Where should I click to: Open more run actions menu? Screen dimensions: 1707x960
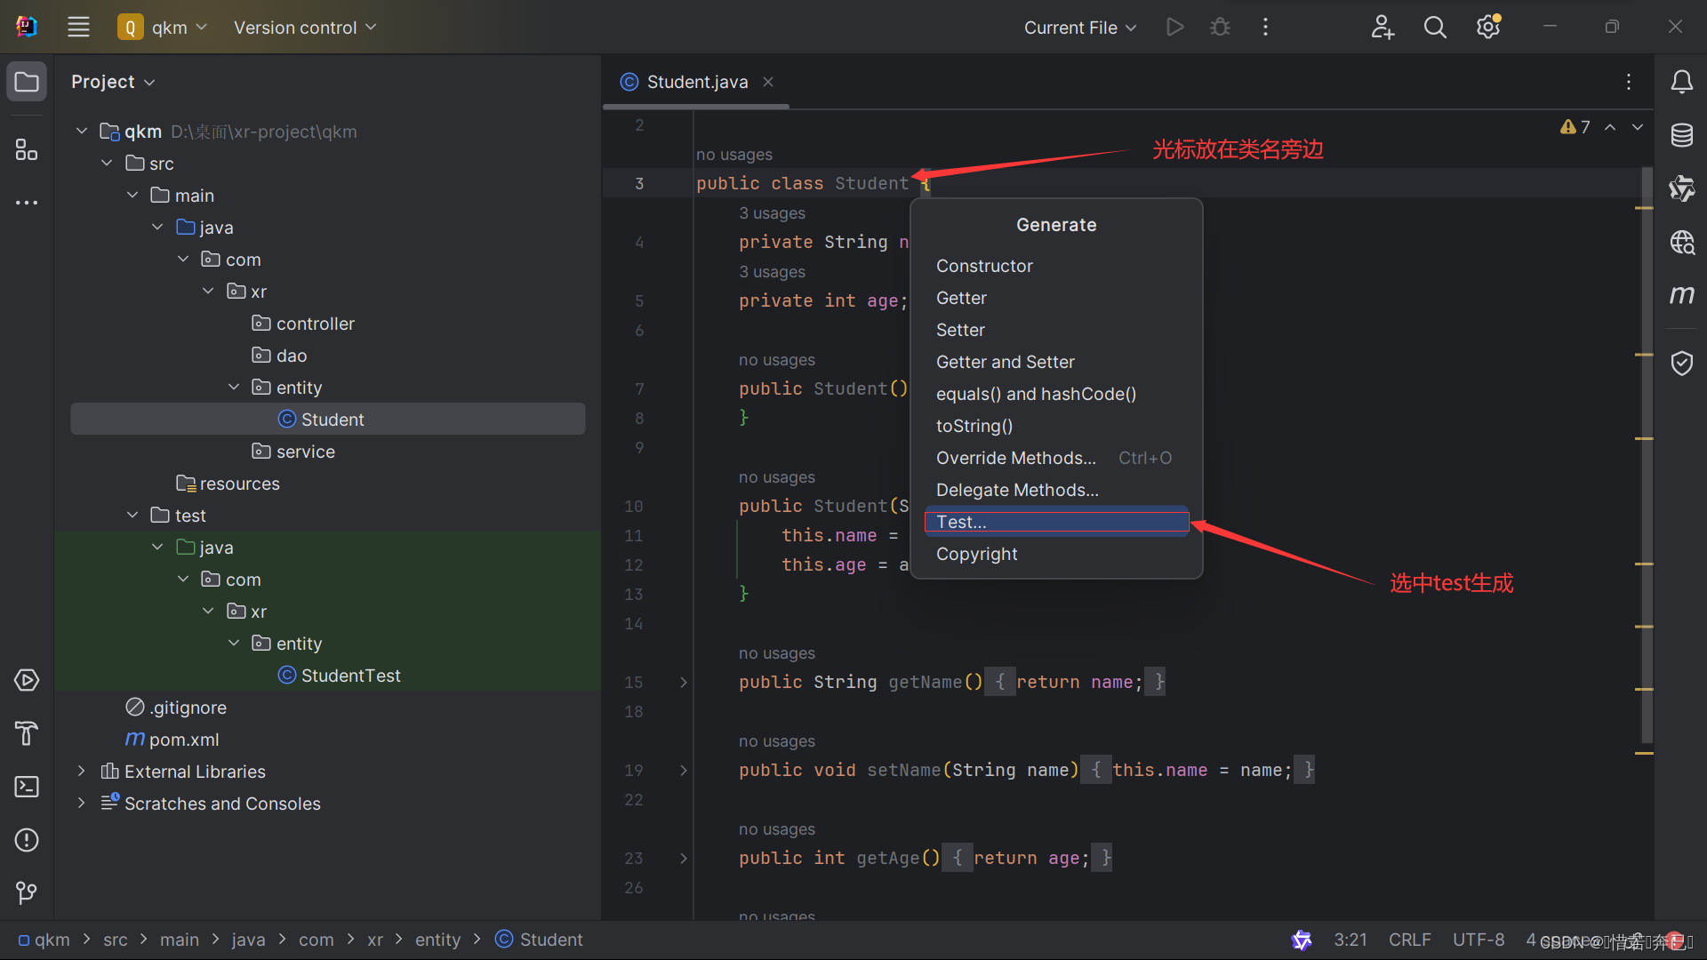coord(1265,28)
